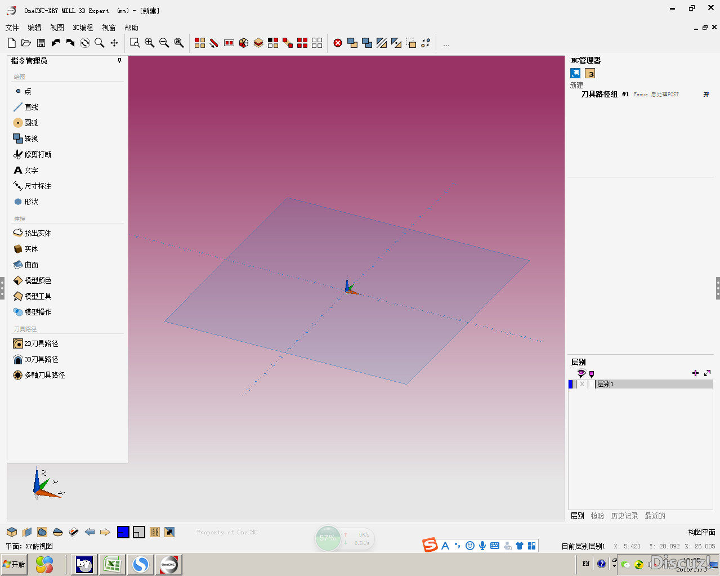Click the red-orange four-squares toolbar icon
The width and height of the screenshot is (720, 576).
[x=200, y=43]
